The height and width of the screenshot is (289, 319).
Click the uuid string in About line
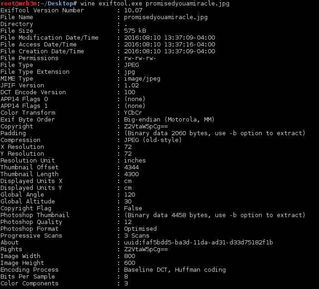(199, 242)
